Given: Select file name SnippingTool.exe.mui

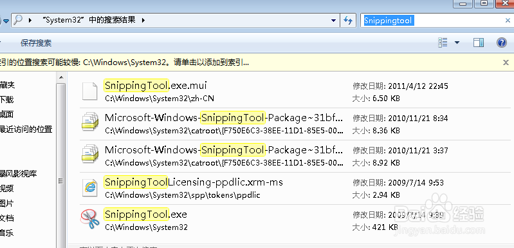Looking at the screenshot, I should pyautogui.click(x=156, y=86).
